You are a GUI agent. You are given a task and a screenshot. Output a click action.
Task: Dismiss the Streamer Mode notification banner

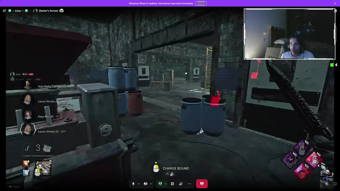point(335,3)
